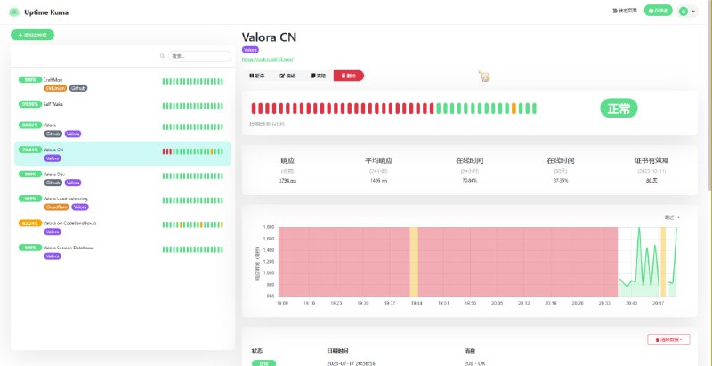Image resolution: width=712 pixels, height=366 pixels.
Task: Select the CraftMon monitor in list
Action: (123, 84)
